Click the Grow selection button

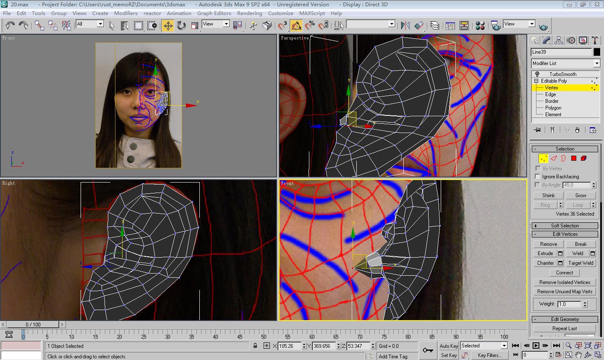coord(581,196)
